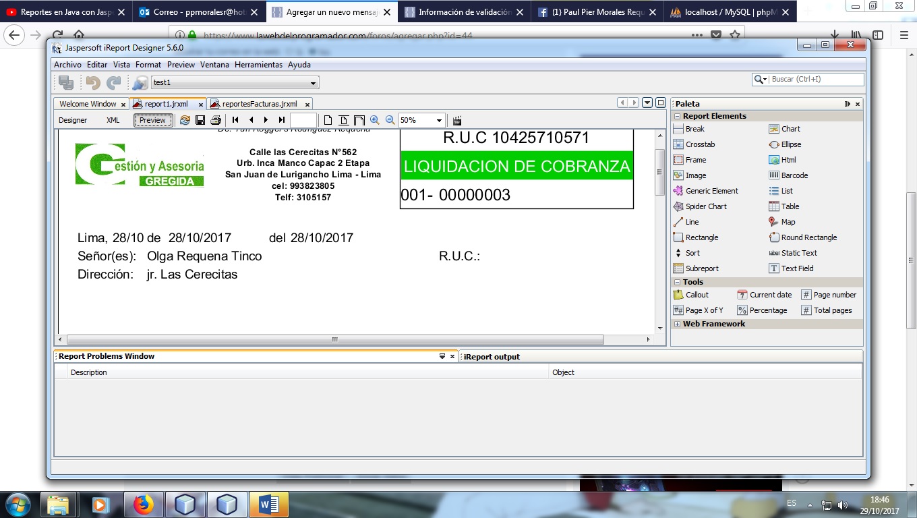Select the Subreport palette element

tap(696, 268)
